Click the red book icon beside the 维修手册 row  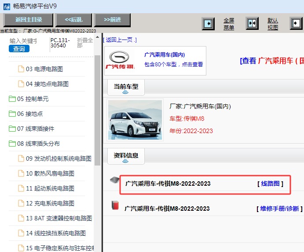pyautogui.click(x=115, y=205)
